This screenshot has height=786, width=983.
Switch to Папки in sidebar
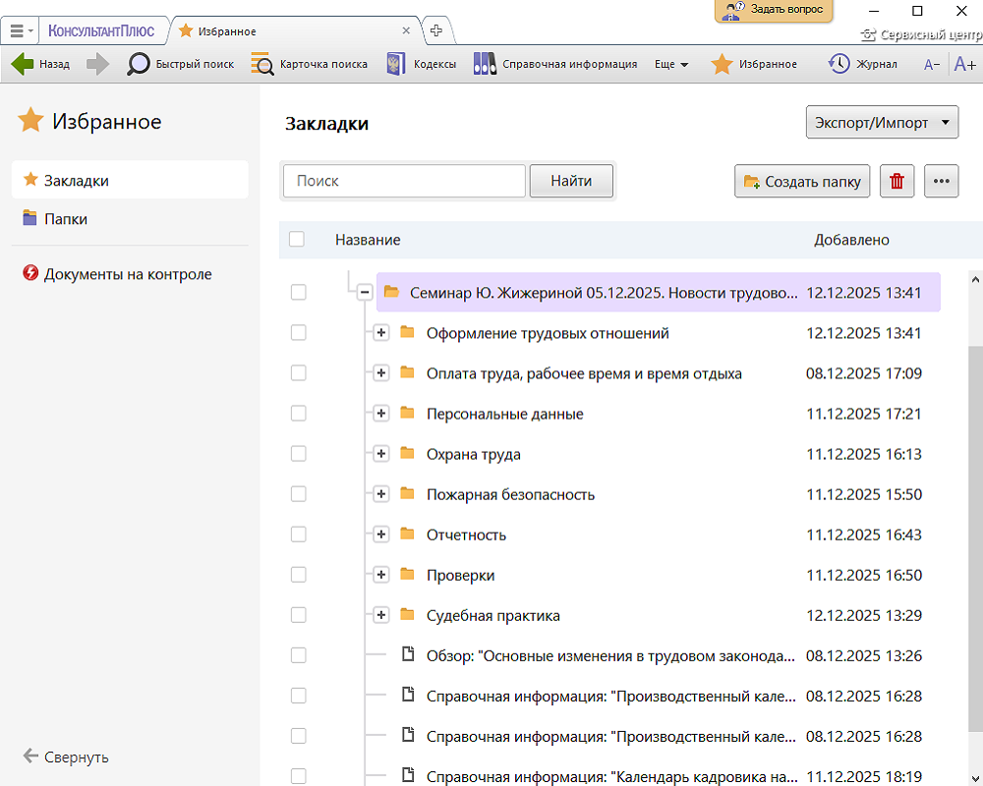[66, 219]
